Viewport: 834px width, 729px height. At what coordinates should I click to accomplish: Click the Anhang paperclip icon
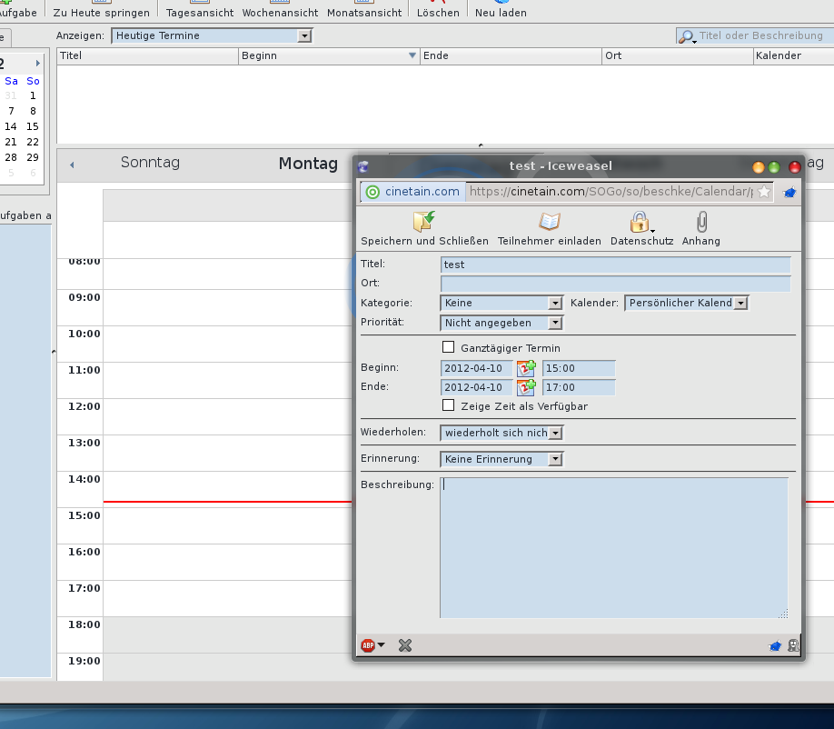point(700,222)
